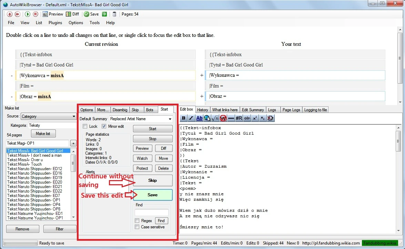The image size is (405, 249).
Task: Open the Edit Summary tab
Action: (x=253, y=110)
